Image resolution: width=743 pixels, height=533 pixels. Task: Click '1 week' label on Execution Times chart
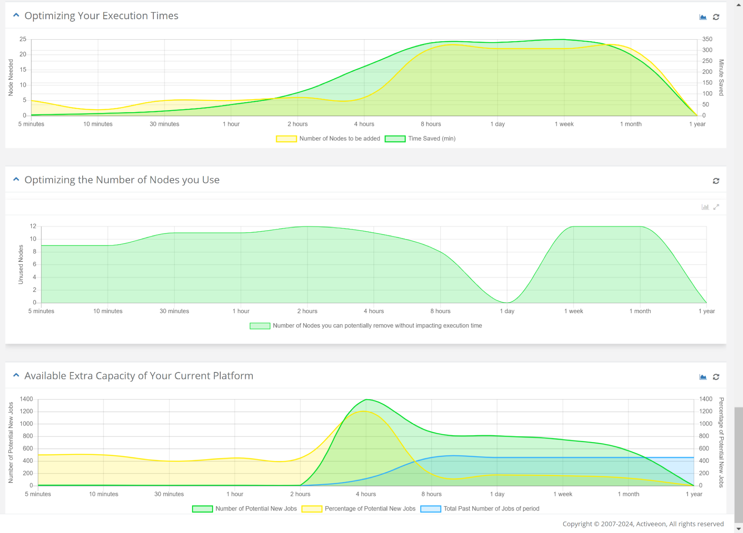pos(564,124)
